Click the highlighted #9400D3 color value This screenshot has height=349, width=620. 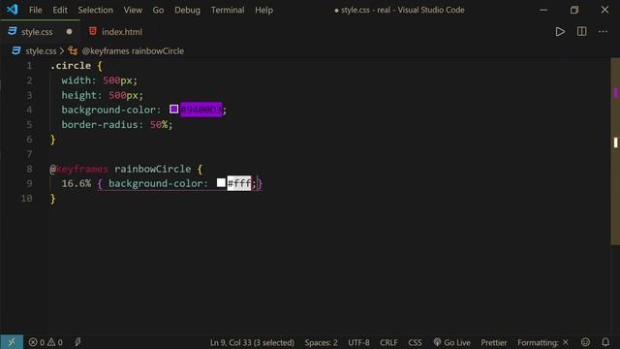point(201,110)
